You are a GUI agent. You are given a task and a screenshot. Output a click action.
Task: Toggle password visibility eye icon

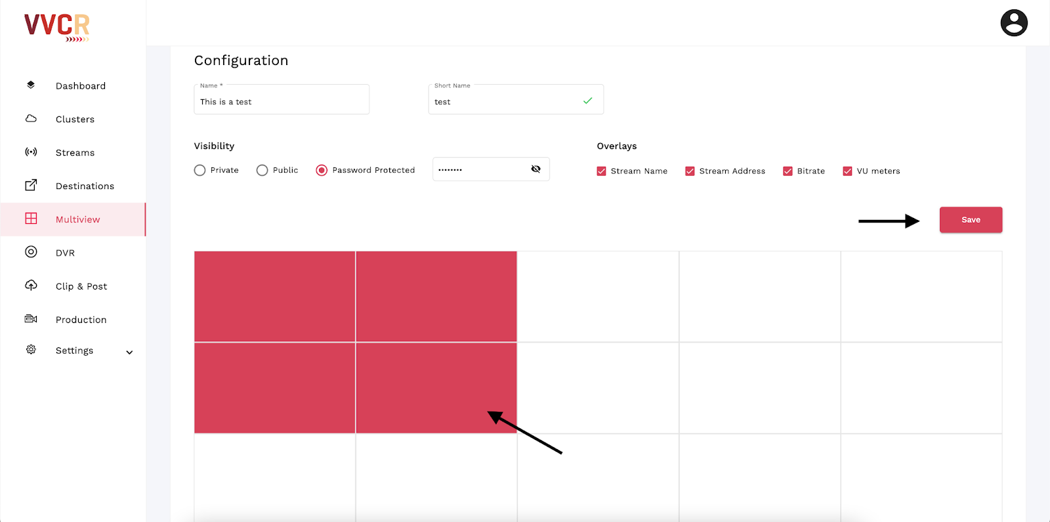[x=535, y=169]
